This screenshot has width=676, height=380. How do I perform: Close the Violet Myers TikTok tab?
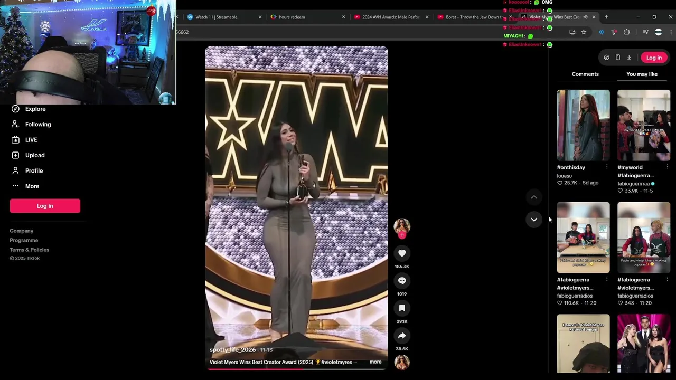pos(594,17)
